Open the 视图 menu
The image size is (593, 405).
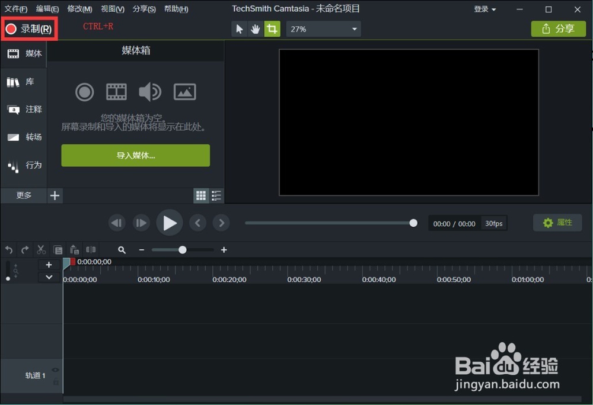[x=112, y=9]
